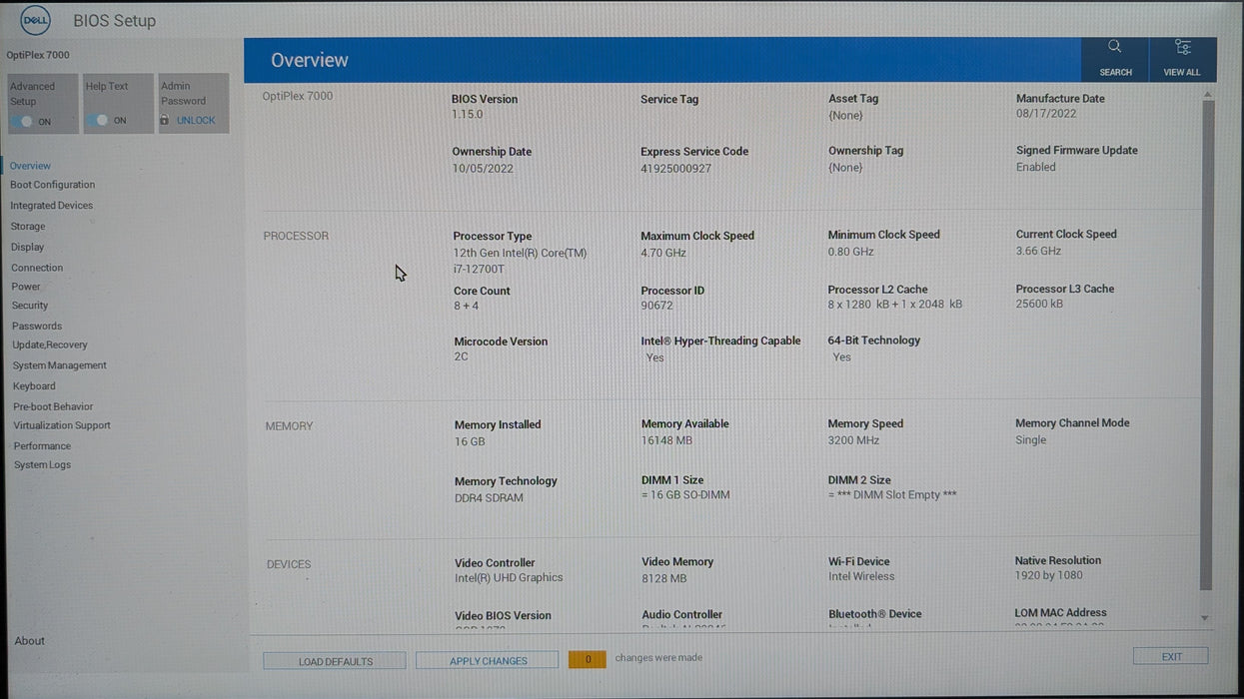Screen dimensions: 1244x699
Task: Click the Dell logo icon
Action: tap(35, 20)
